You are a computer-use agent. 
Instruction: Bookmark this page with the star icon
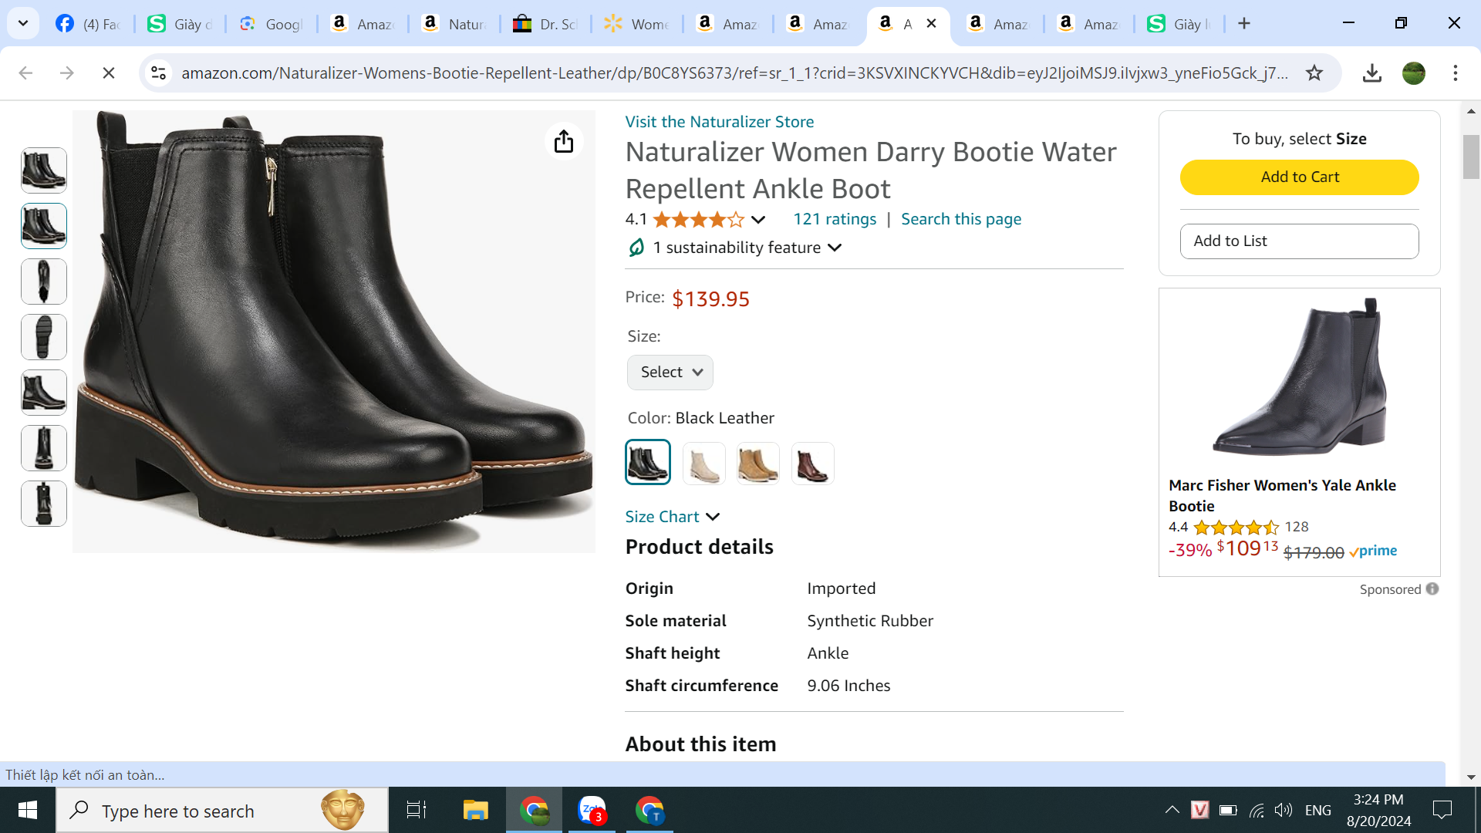pyautogui.click(x=1314, y=73)
